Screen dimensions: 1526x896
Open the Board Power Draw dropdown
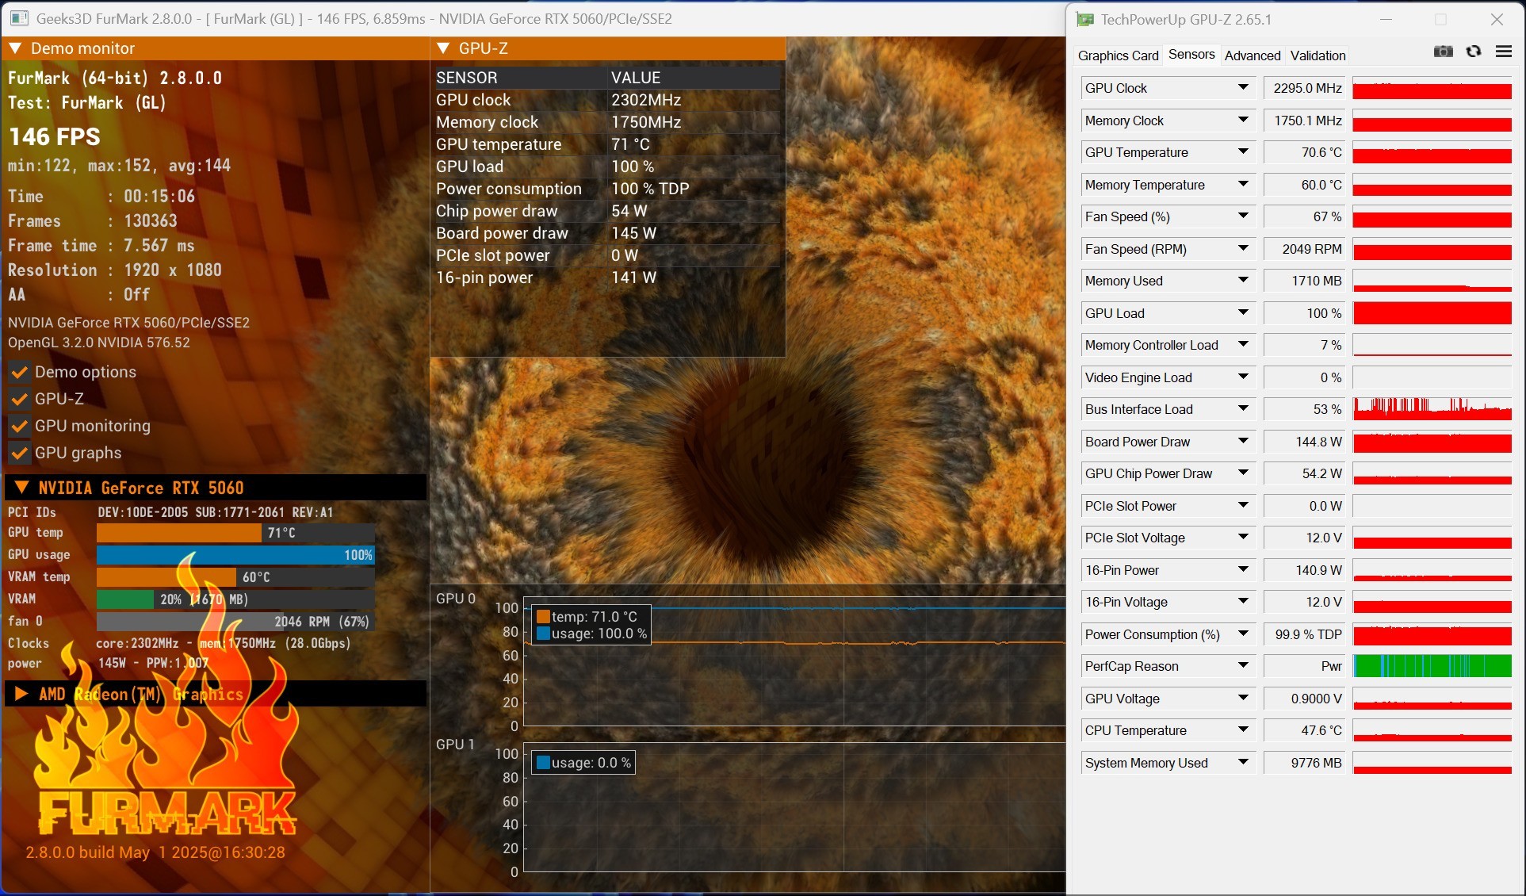1242,442
